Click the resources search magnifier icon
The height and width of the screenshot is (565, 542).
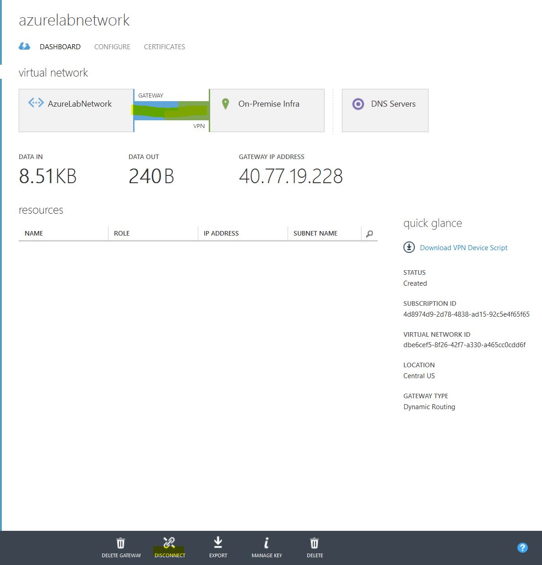369,234
